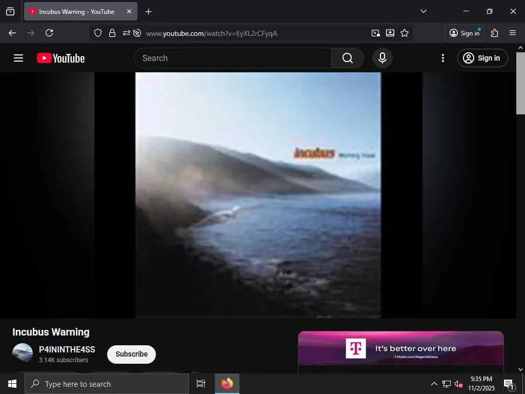Click the YouTube Sign in button

click(x=482, y=58)
